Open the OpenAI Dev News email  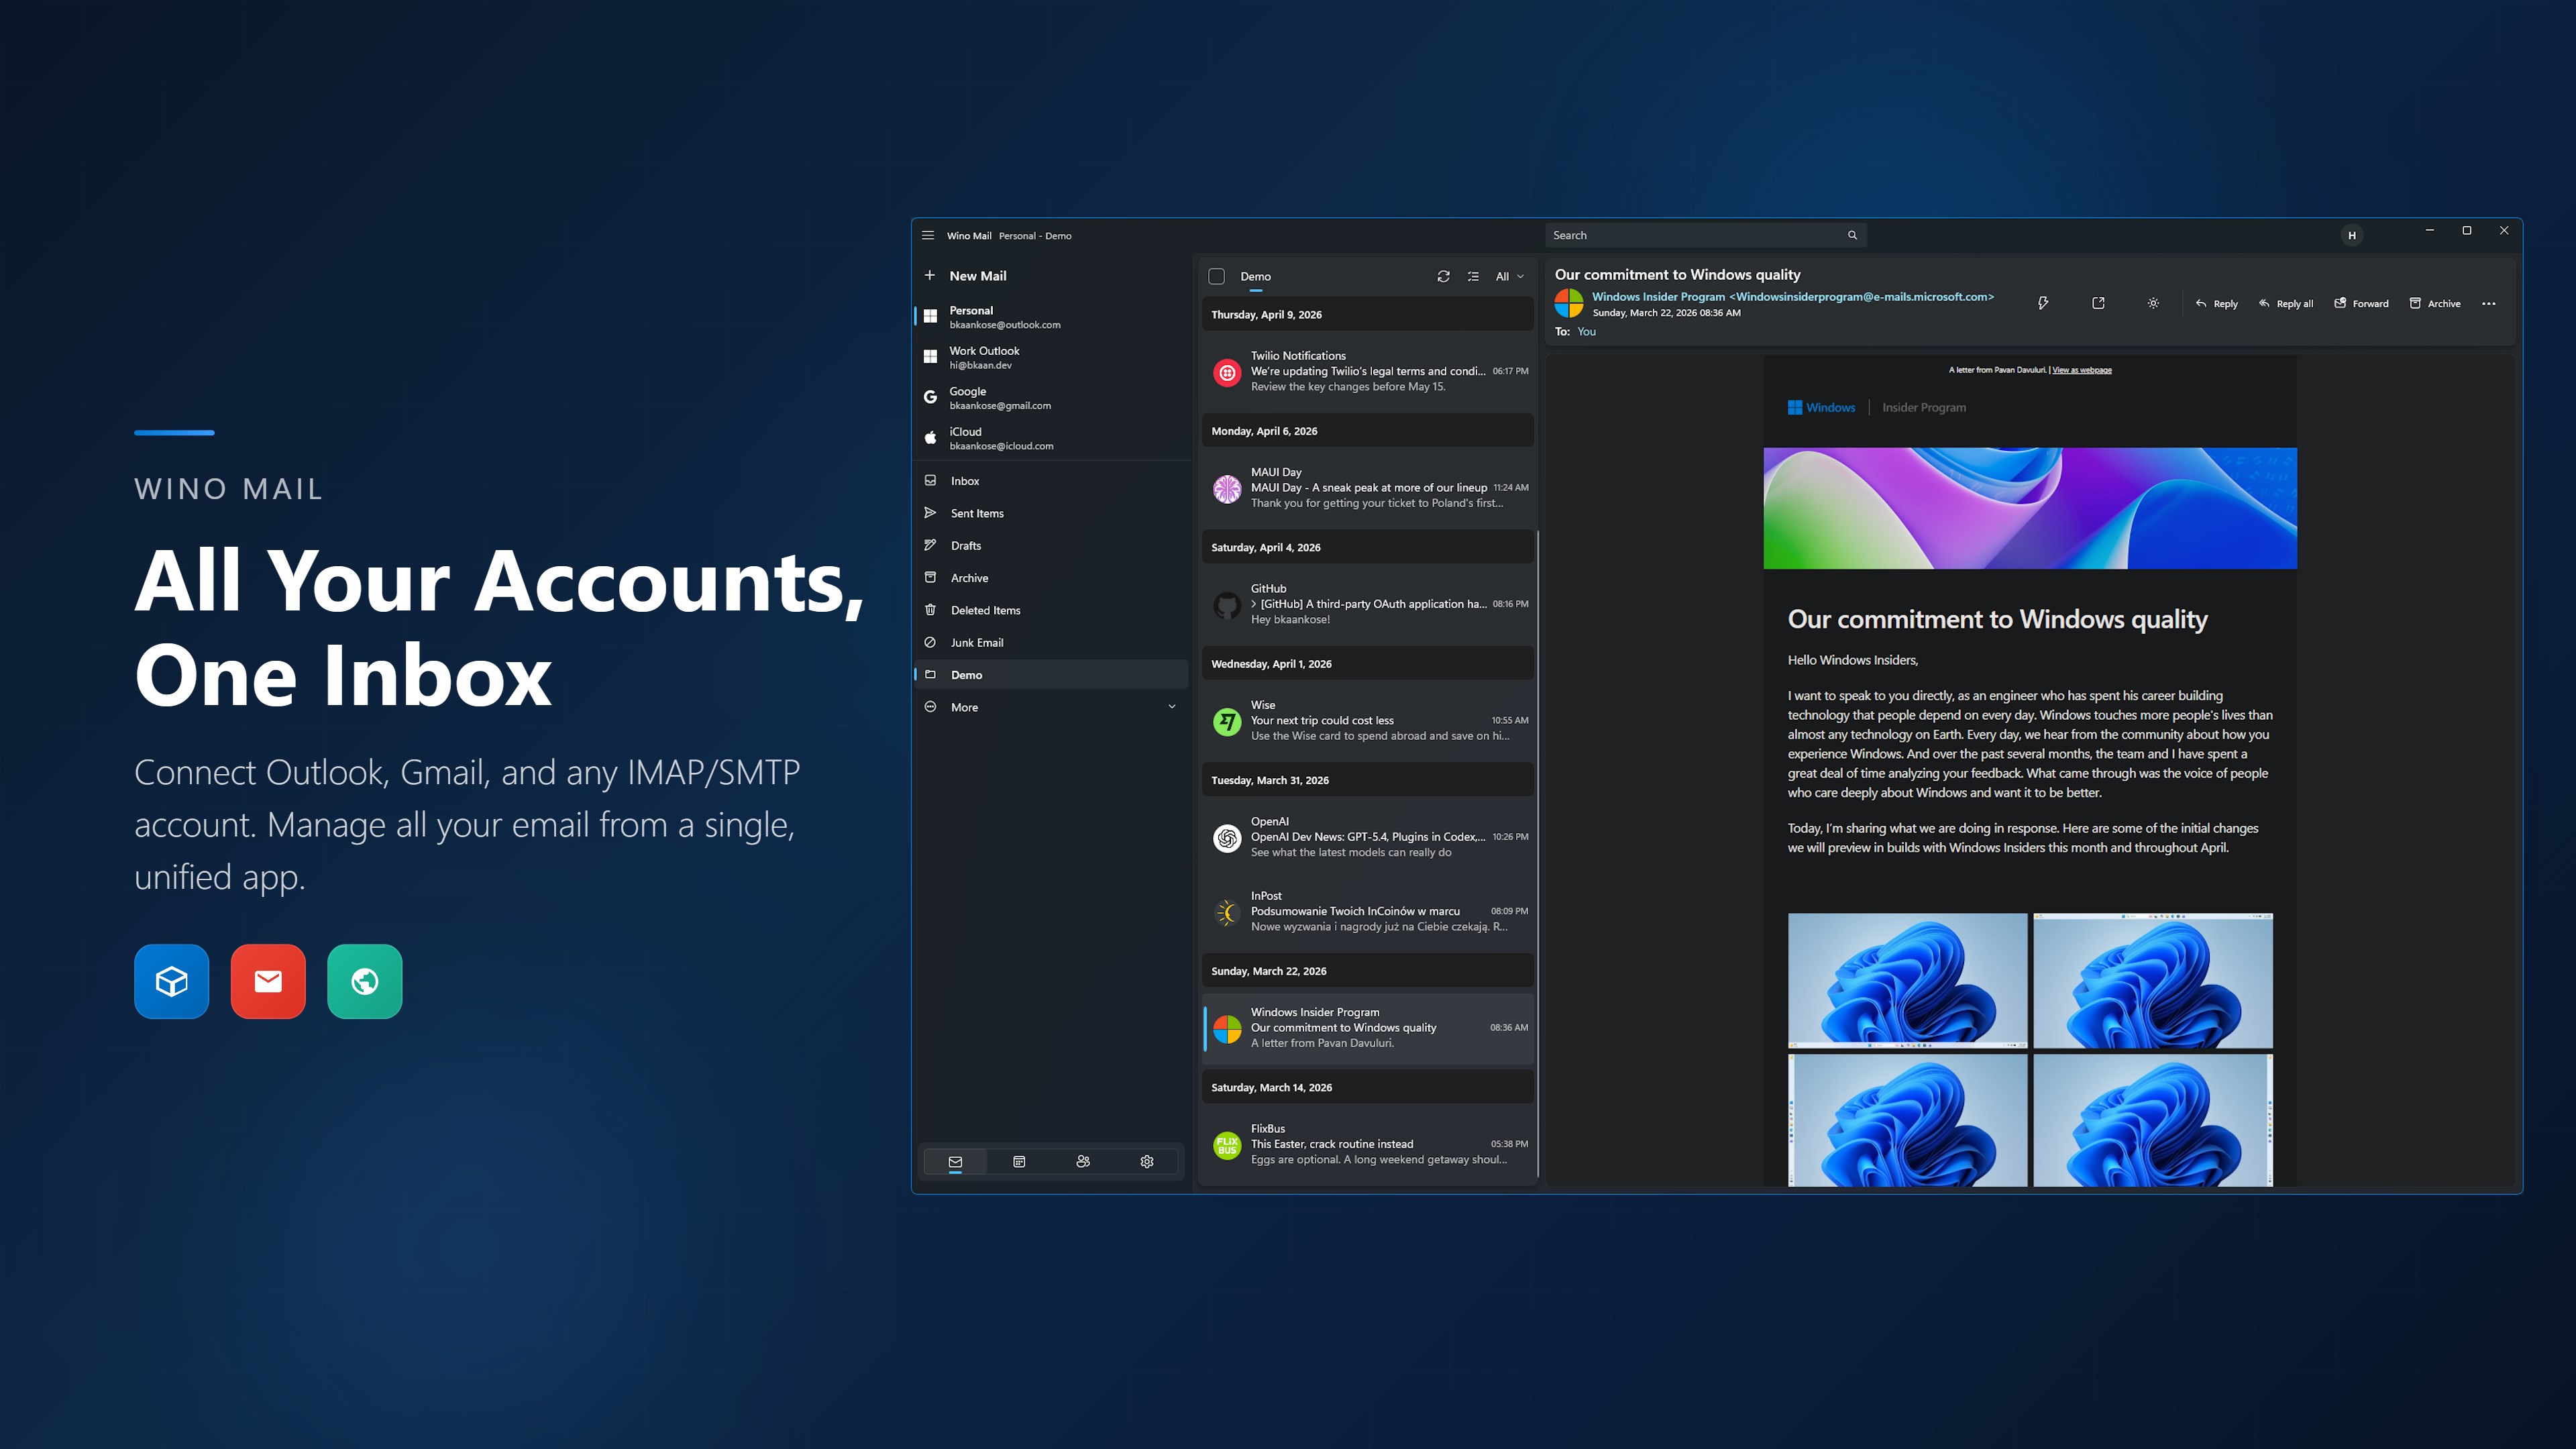click(1368, 837)
